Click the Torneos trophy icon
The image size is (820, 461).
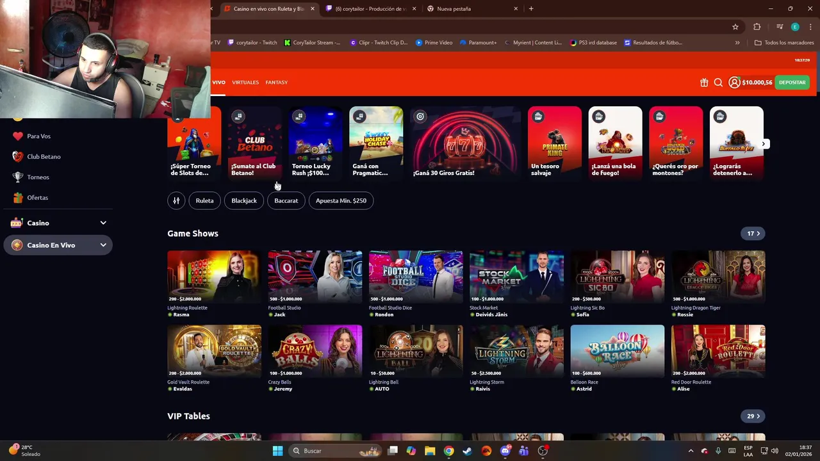(x=17, y=177)
